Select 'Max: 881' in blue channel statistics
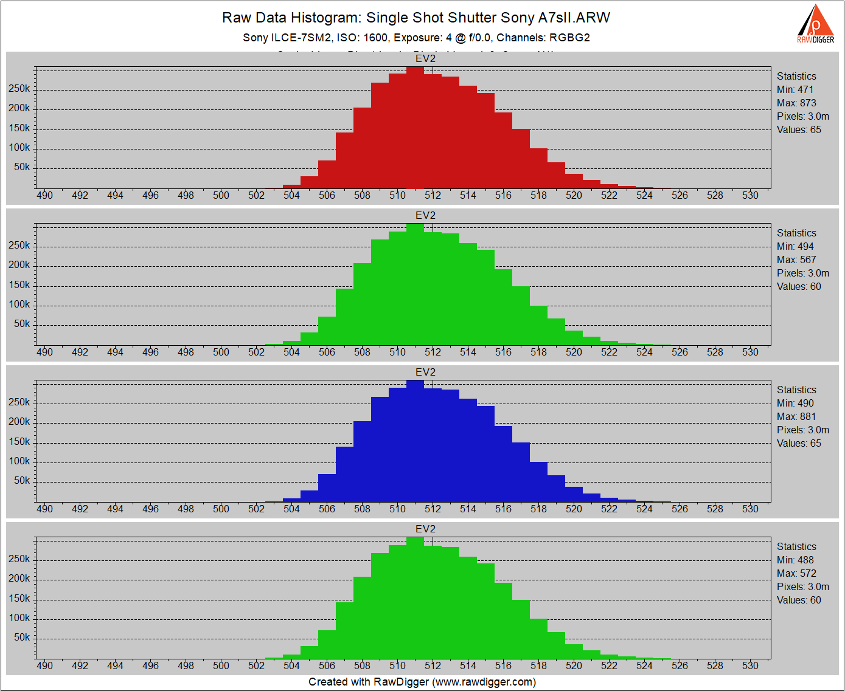The image size is (845, 691). 796,416
